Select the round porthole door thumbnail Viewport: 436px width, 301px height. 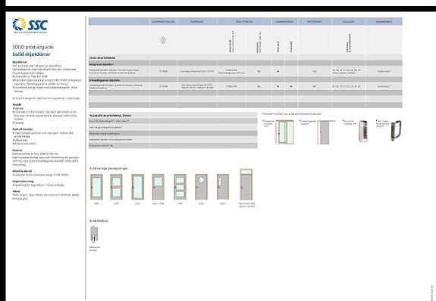tap(201, 187)
